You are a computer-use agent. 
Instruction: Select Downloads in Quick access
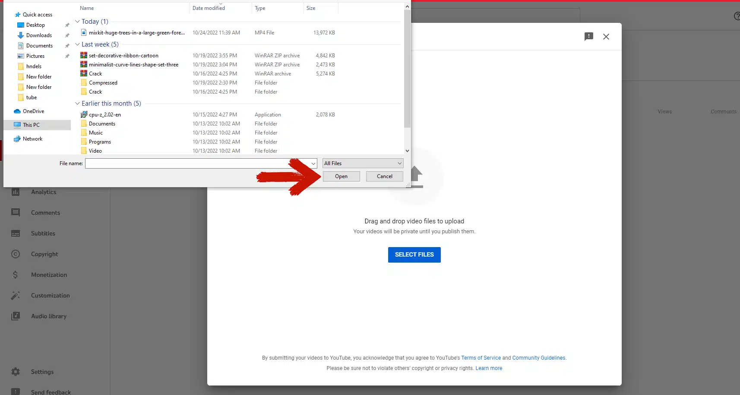point(39,35)
